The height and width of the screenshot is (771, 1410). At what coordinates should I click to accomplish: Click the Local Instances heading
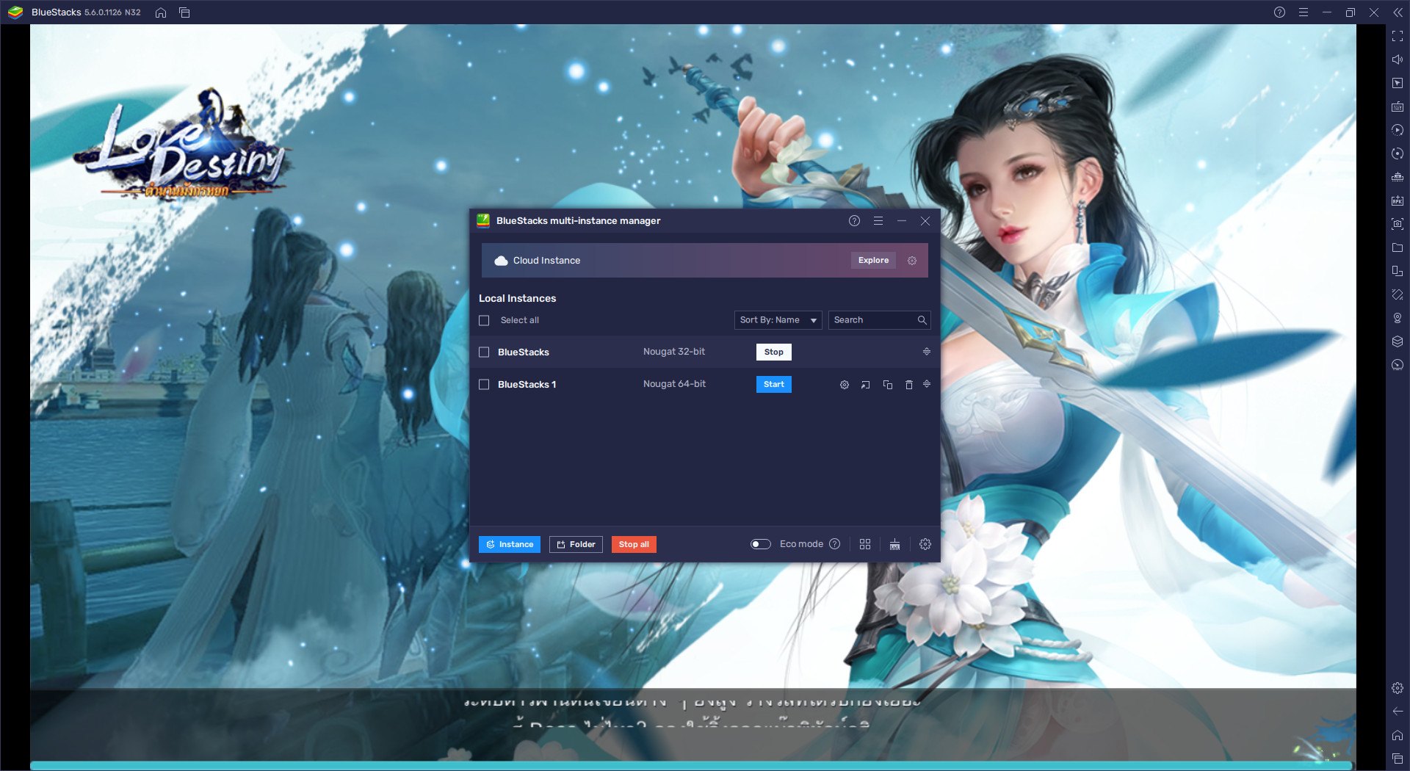517,298
